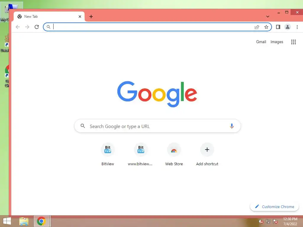Open the profile avatar menu
303x227 pixels.
pyautogui.click(x=288, y=27)
